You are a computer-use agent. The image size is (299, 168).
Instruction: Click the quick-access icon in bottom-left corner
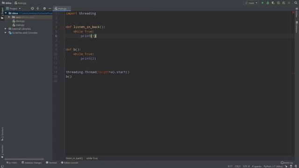click(x=2, y=166)
